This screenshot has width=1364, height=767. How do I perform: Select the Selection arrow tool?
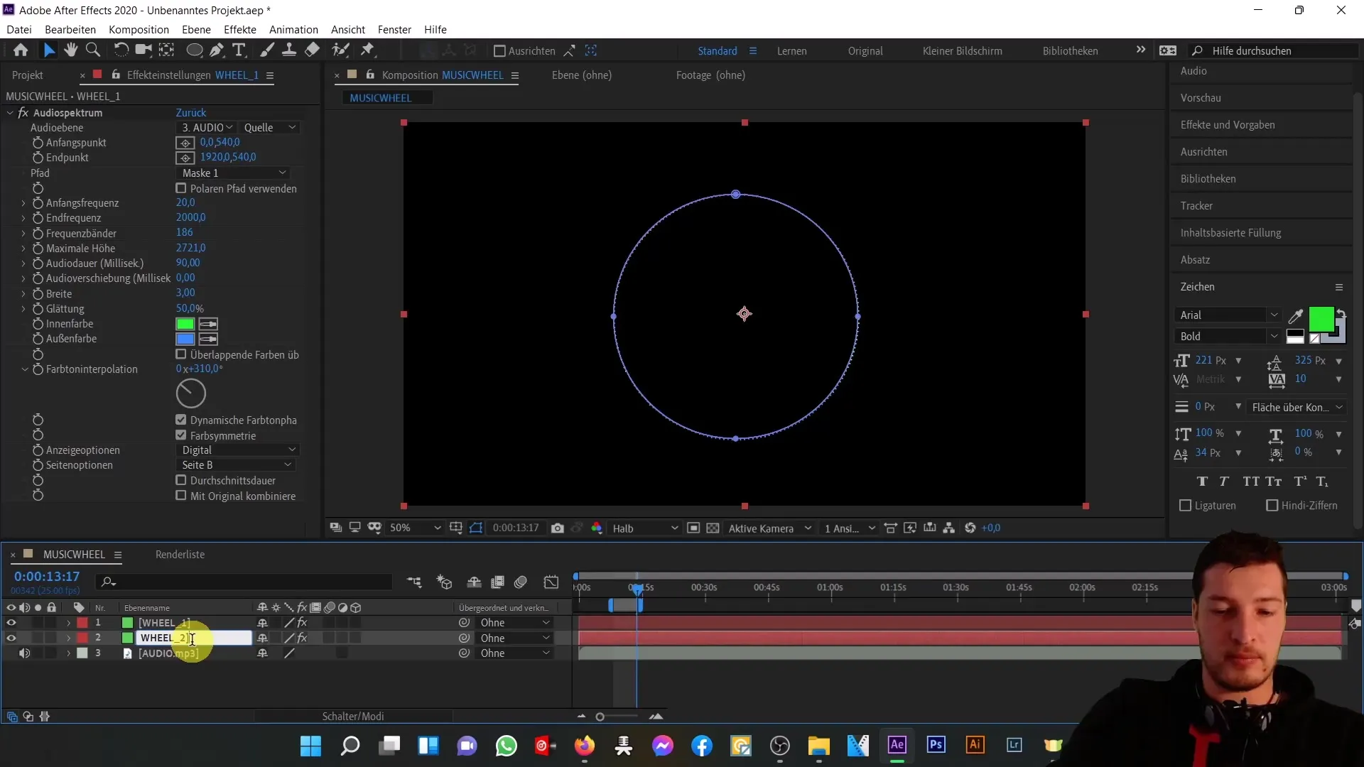[49, 50]
